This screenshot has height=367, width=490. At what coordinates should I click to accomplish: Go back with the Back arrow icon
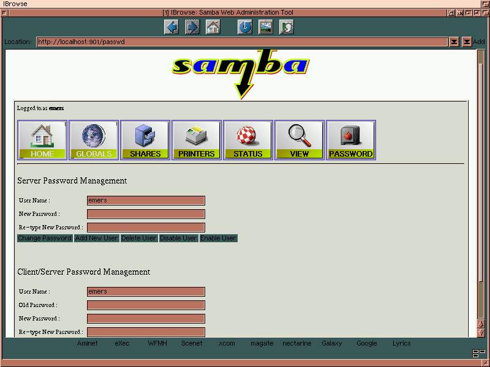[x=171, y=27]
